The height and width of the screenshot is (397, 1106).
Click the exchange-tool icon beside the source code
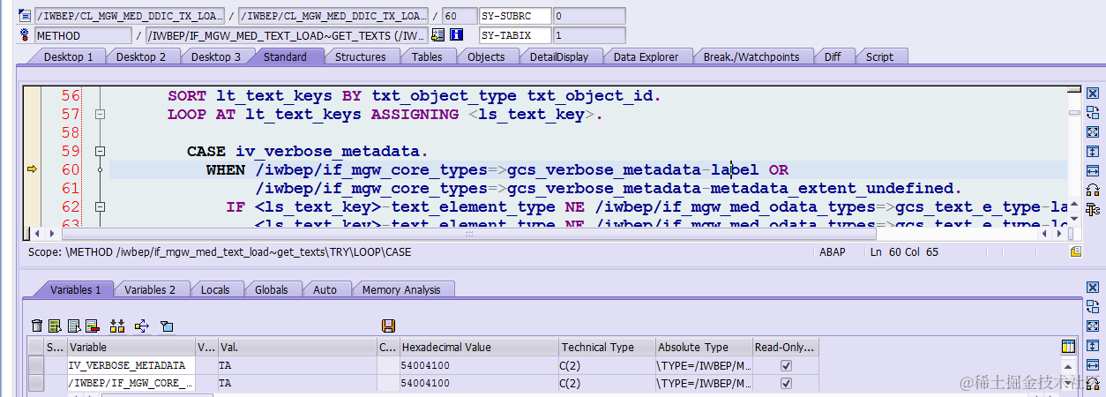(1093, 113)
